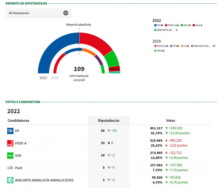Click the PSOE-A party logo icon
Screen dimensions: 217x188
click(x=10, y=143)
